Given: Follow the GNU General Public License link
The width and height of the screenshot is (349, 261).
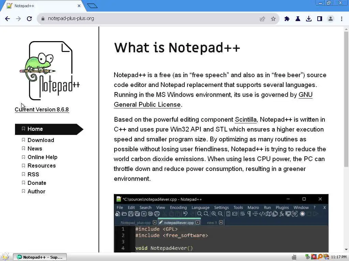Looking at the screenshot, I should [x=147, y=105].
